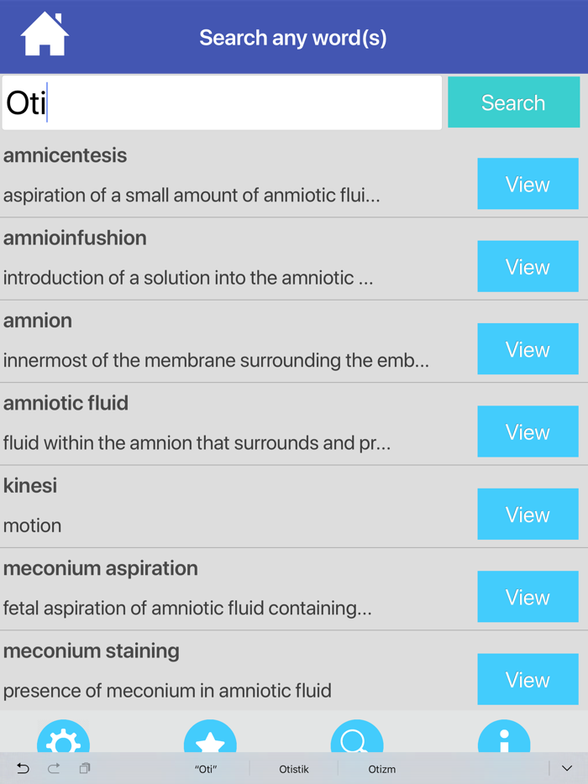Tap the home icon in the top bar
Image resolution: width=588 pixels, height=784 pixels.
pyautogui.click(x=44, y=33)
